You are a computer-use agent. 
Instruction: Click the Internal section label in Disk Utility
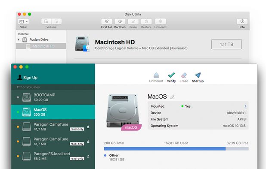click(x=23, y=34)
